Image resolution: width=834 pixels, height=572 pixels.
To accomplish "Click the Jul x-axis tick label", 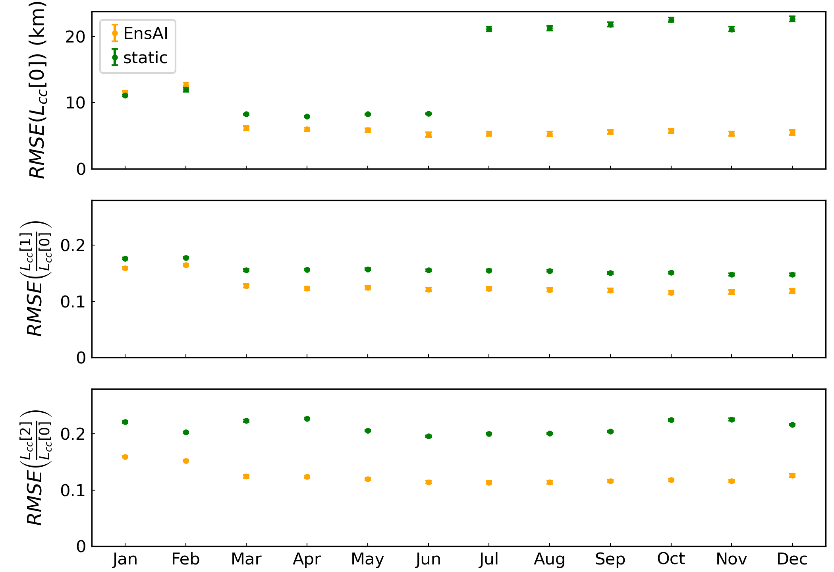I will (x=489, y=559).
